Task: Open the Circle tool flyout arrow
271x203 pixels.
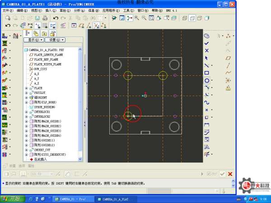Action: click(212, 80)
